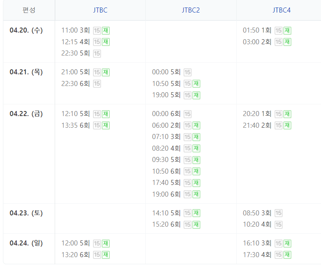Click the 14:10 5회 JTBC2 entry
Image resolution: width=321 pixels, height=273 pixels.
166,213
